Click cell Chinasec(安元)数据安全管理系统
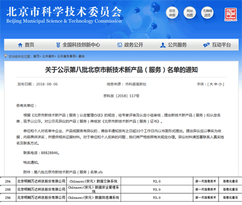242x205 pixels. 93,189
